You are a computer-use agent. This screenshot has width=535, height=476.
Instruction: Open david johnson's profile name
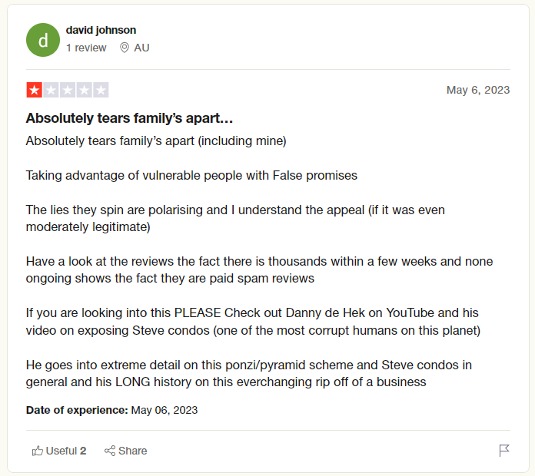[101, 30]
